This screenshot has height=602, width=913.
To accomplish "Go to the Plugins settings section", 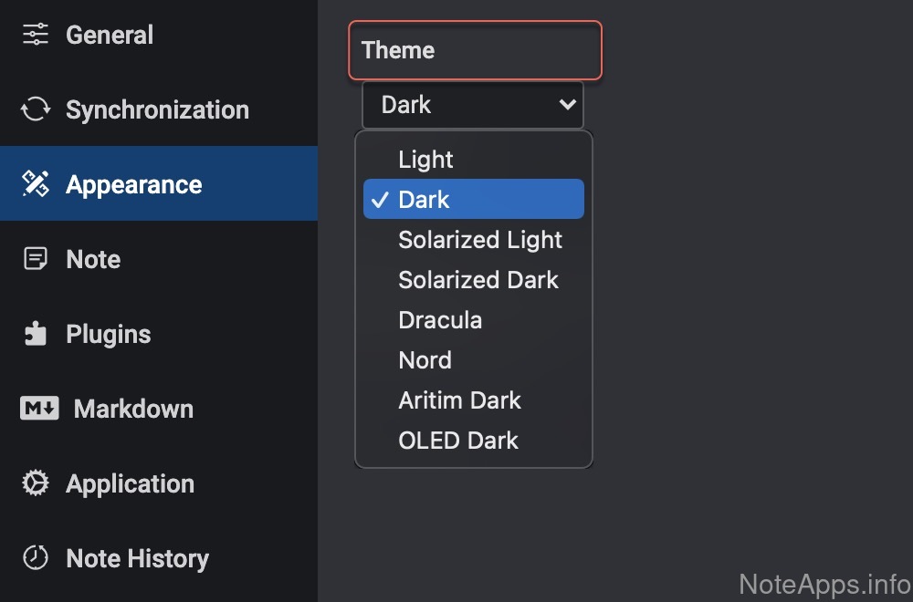I will 108,334.
